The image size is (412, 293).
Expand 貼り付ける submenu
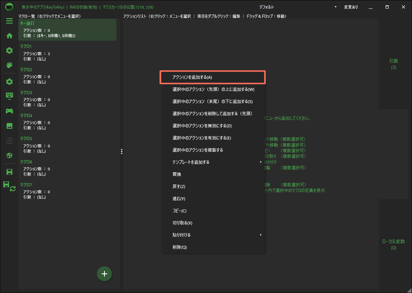coord(214,235)
